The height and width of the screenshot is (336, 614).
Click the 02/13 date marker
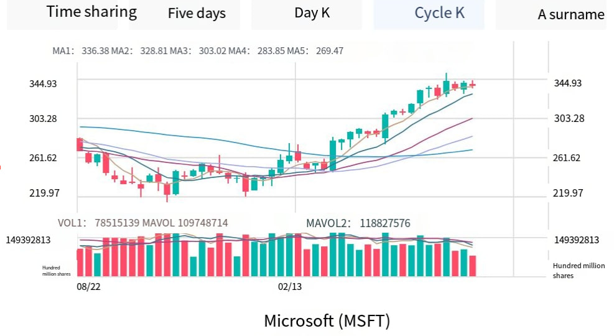click(x=289, y=287)
